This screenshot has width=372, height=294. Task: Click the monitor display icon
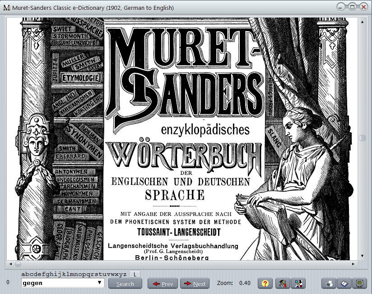pyautogui.click(x=360, y=283)
